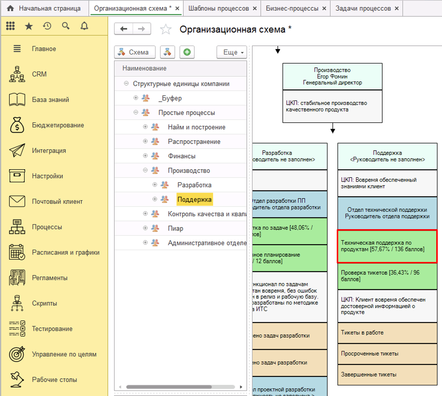Open the notifications bell icon
Viewport: 442px width, 396px height.
tap(84, 26)
